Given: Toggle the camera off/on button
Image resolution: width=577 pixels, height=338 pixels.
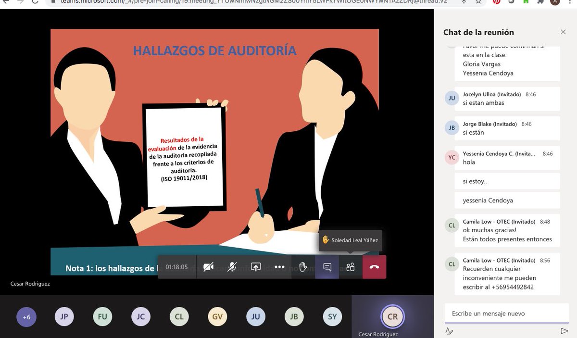Looking at the screenshot, I should coord(208,267).
